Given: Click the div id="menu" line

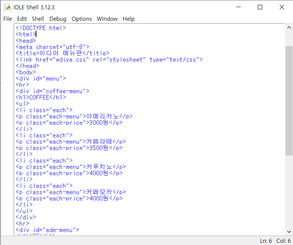Looking at the screenshot, I should (41, 79).
